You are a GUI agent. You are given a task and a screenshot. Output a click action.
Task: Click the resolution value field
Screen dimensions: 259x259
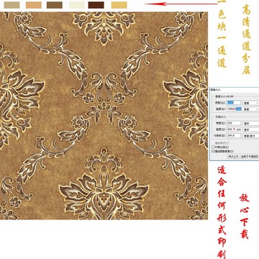[x=234, y=135]
